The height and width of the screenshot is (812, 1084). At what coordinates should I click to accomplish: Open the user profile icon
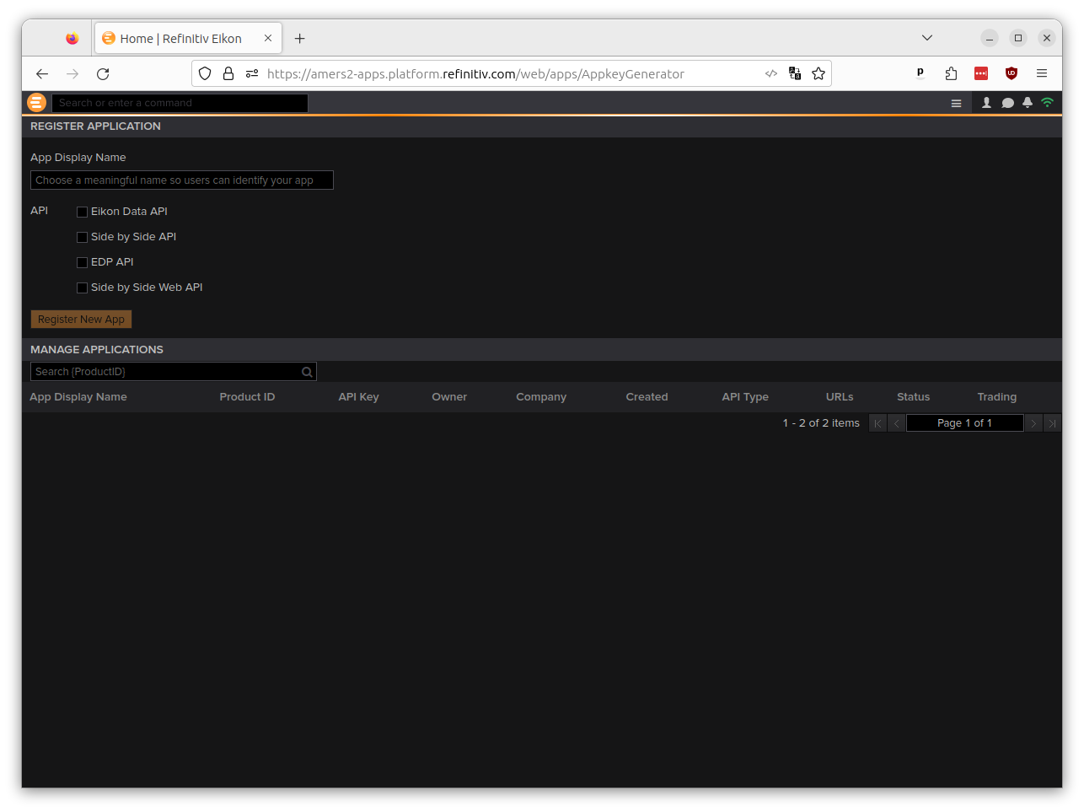(986, 103)
